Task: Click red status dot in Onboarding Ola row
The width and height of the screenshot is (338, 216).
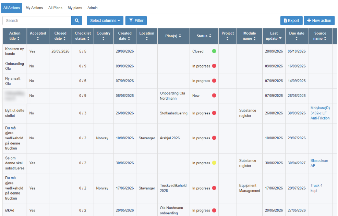Action: click(x=214, y=66)
